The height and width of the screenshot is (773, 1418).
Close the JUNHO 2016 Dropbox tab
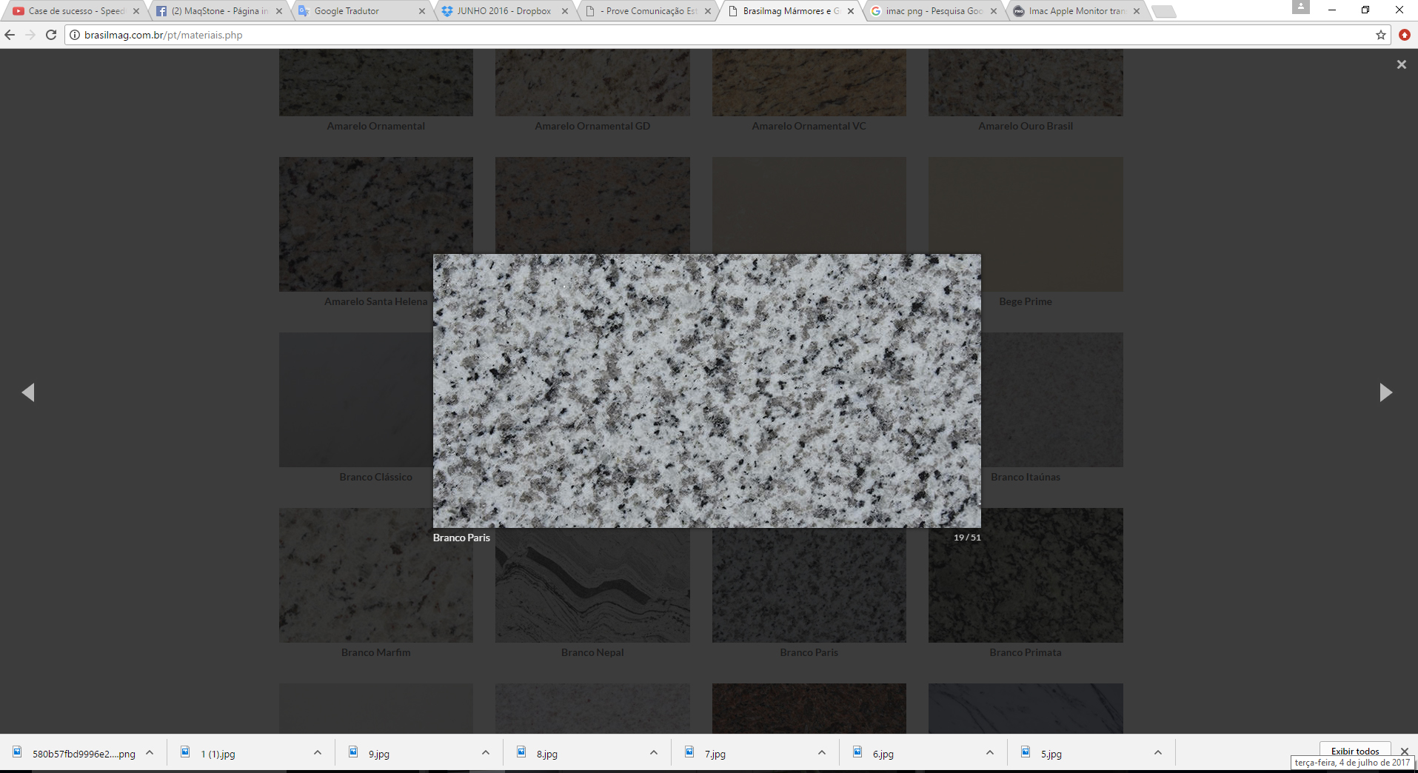coord(565,11)
